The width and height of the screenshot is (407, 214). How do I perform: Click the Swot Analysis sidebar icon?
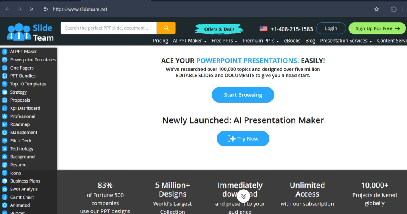(x=4, y=189)
